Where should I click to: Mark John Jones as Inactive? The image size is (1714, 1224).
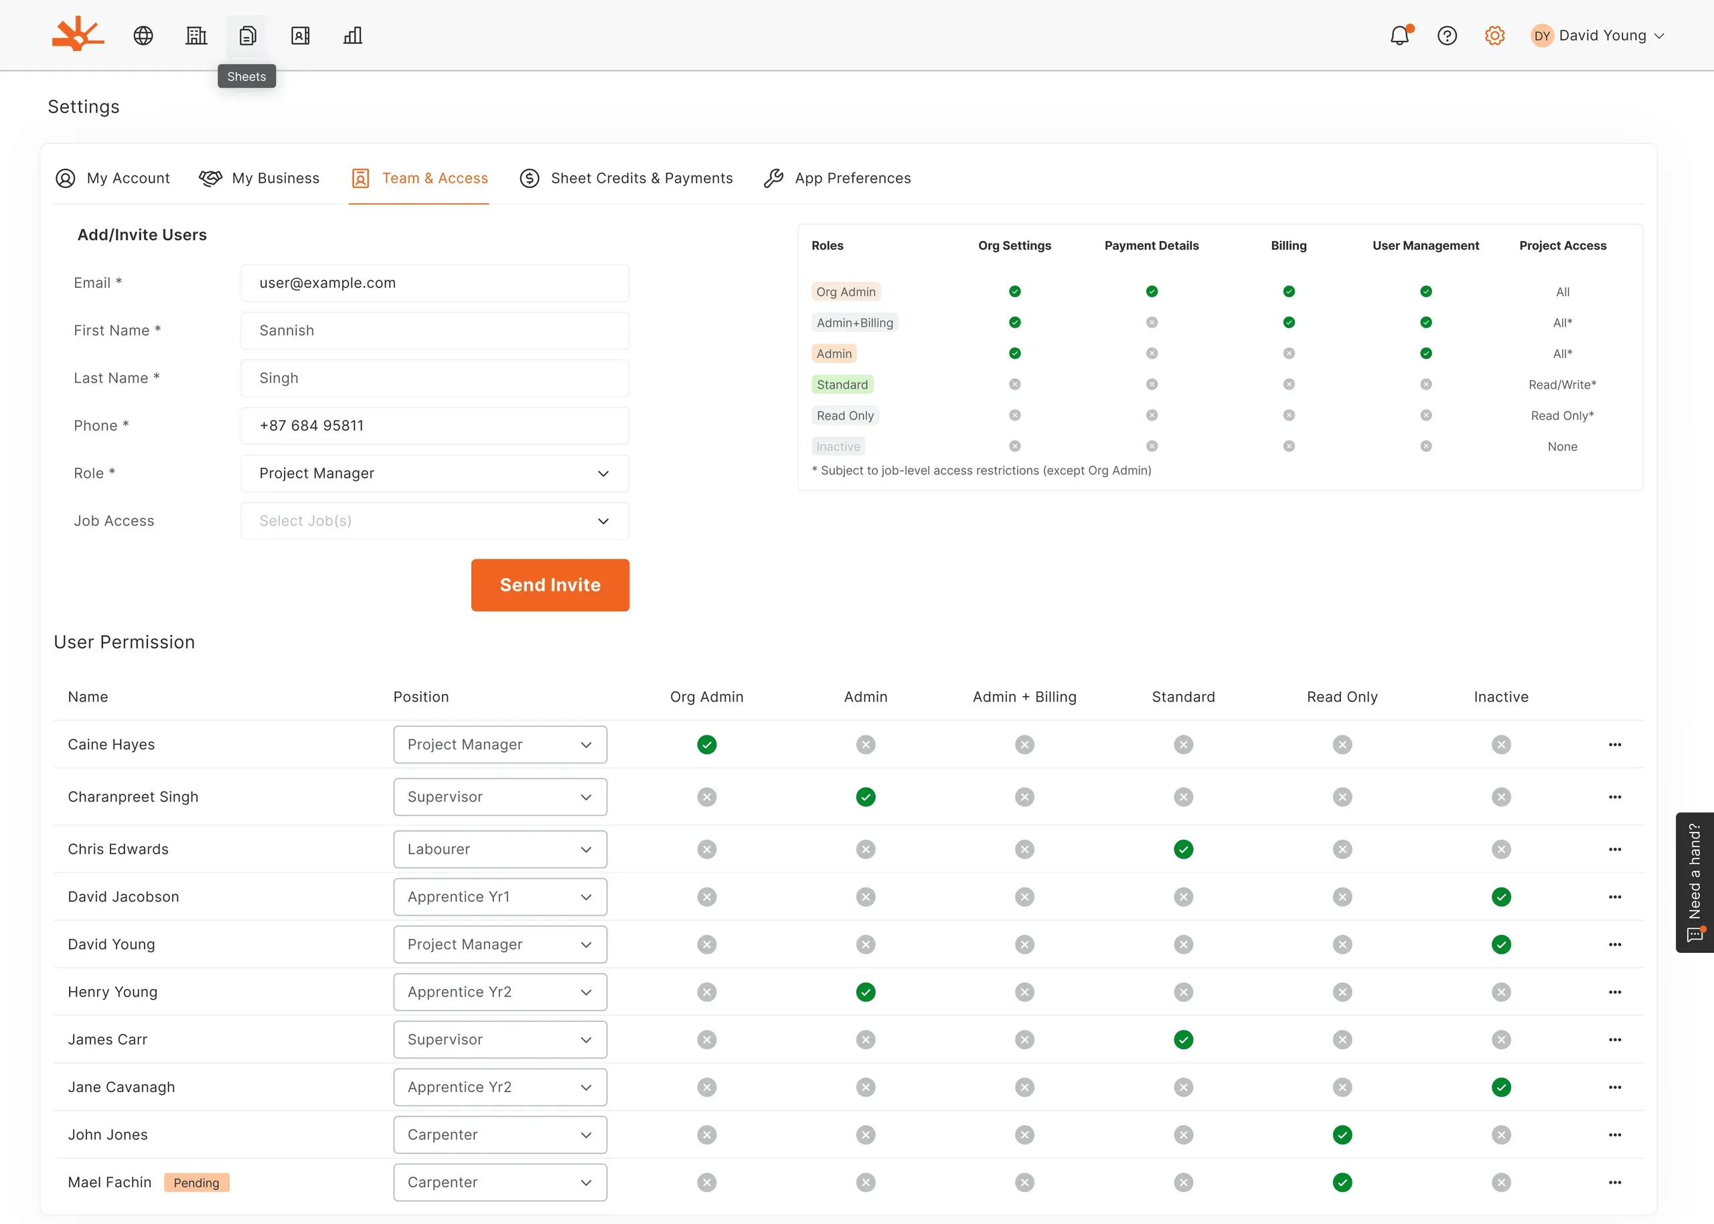pos(1501,1135)
